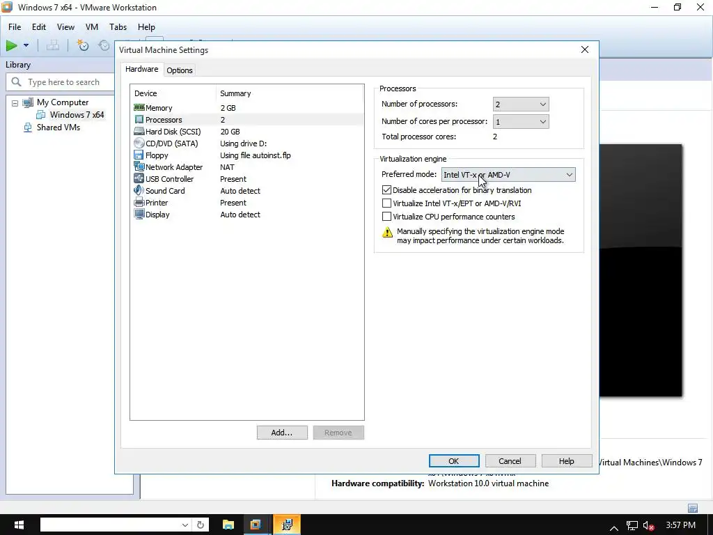Click the dialog Help button
The image size is (713, 535).
(567, 461)
